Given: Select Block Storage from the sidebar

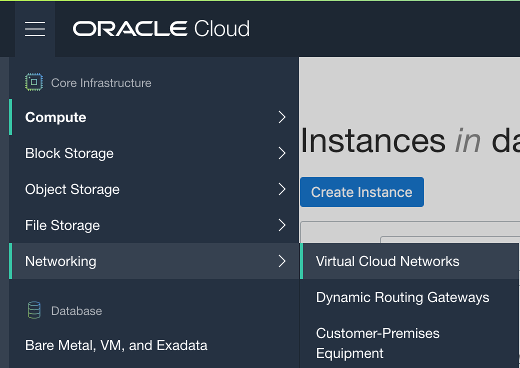Looking at the screenshot, I should click(x=69, y=153).
